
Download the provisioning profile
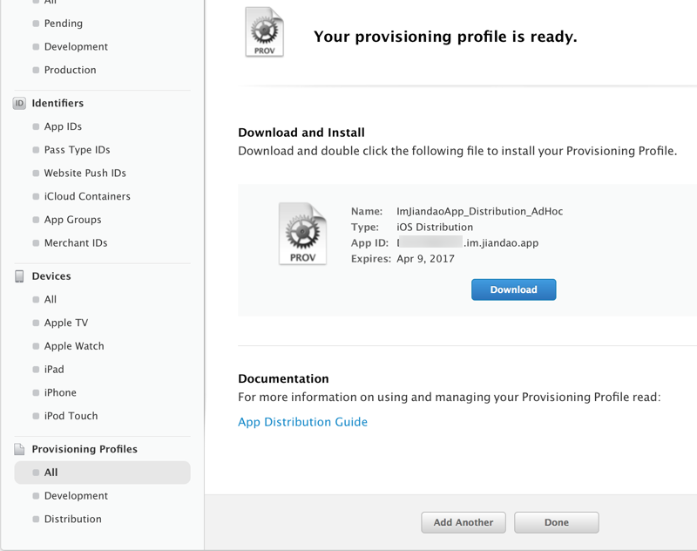point(513,289)
